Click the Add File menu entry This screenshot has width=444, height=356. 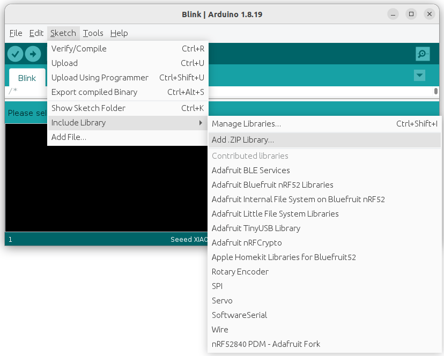click(69, 137)
